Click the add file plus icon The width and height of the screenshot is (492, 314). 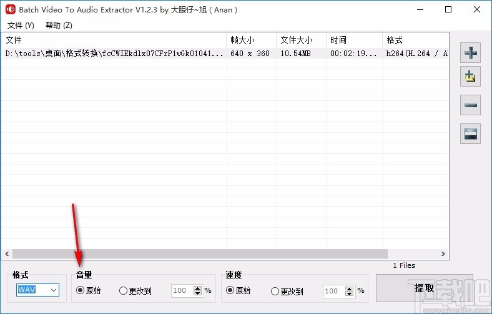(470, 52)
